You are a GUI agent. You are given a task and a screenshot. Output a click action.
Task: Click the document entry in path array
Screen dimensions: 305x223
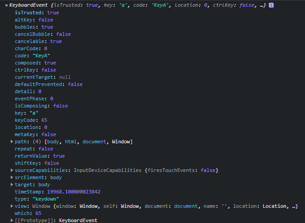[x=94, y=142]
